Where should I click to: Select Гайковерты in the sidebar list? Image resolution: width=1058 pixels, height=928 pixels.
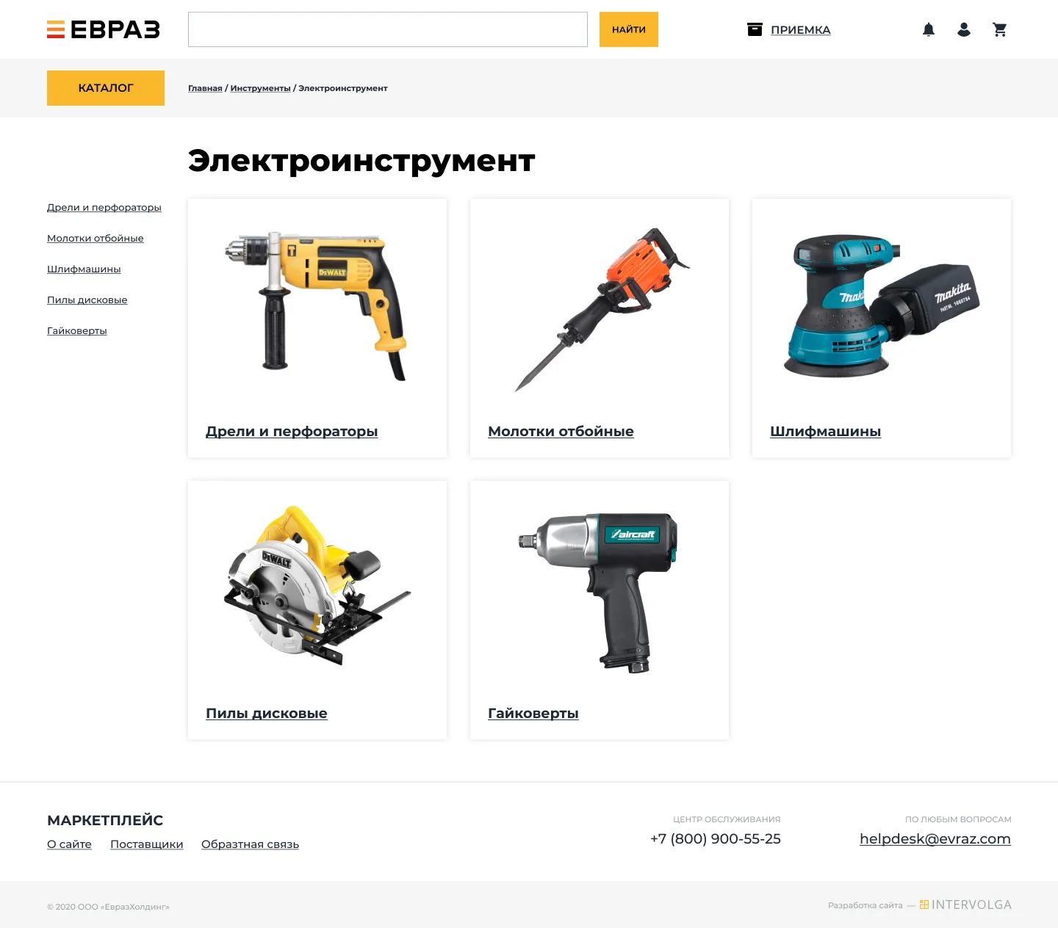(x=77, y=330)
